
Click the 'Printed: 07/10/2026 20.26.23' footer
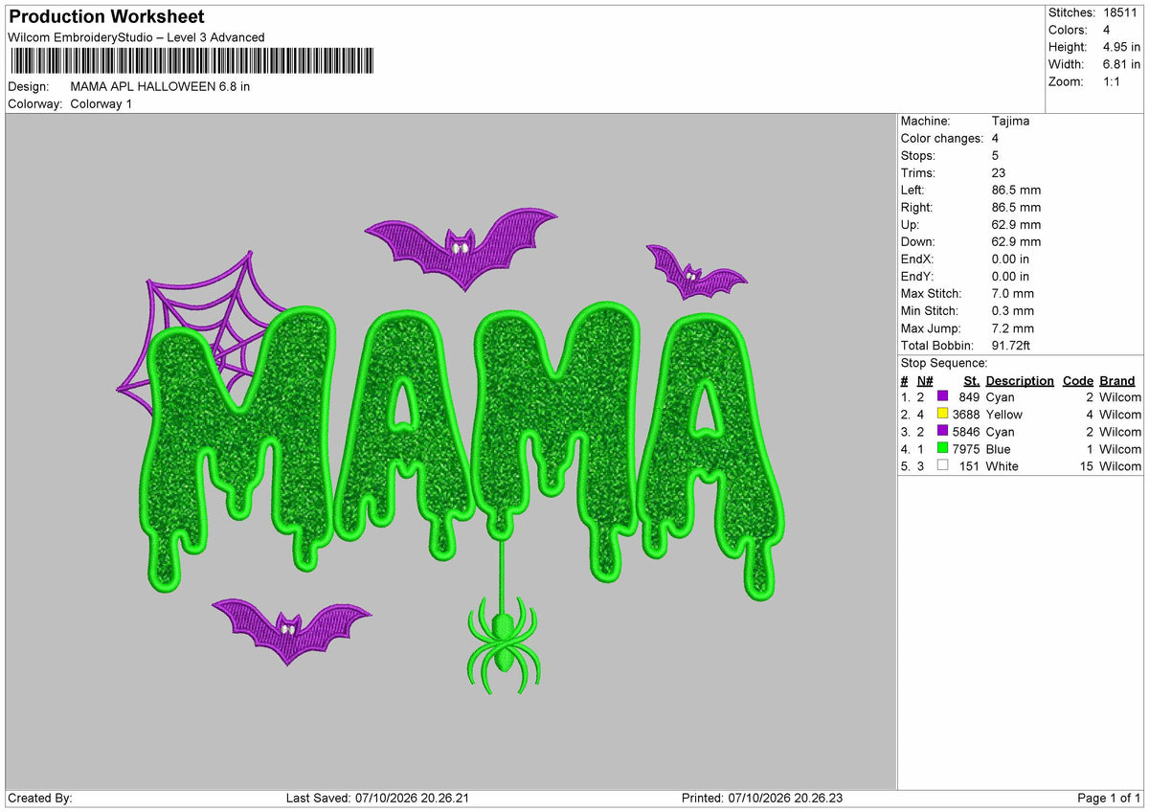pos(762,798)
